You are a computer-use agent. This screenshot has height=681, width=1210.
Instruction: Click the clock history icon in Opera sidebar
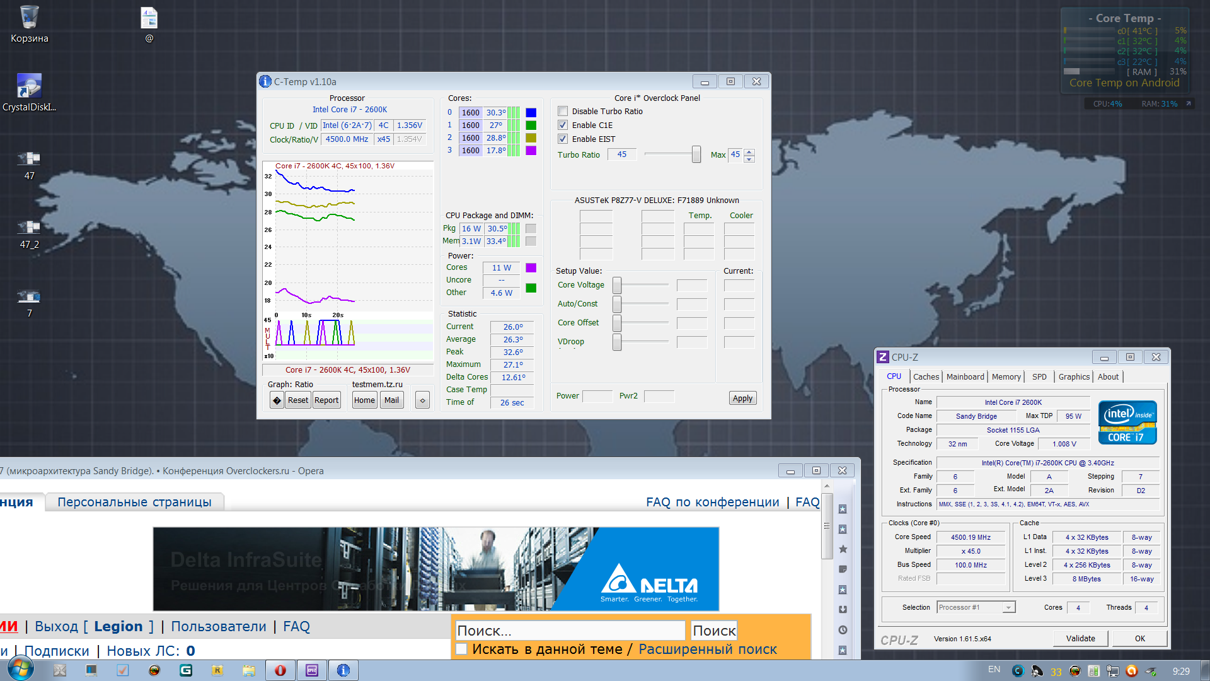[843, 630]
